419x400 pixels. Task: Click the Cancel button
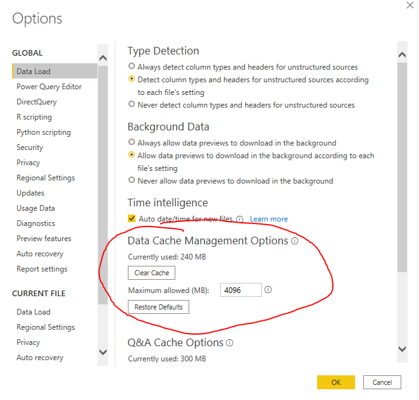[x=382, y=382]
